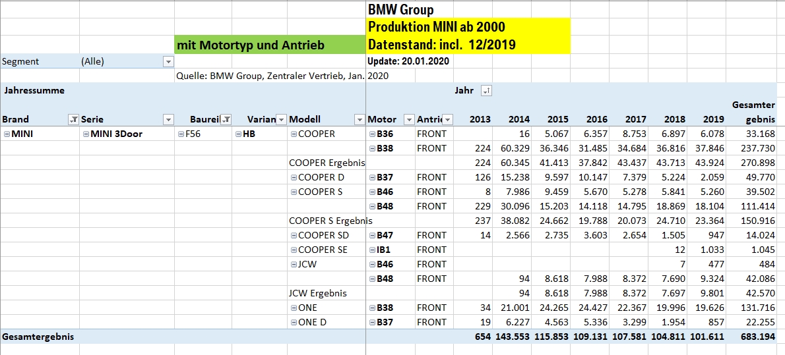Collapse the F56 Baureihe group

181,134
